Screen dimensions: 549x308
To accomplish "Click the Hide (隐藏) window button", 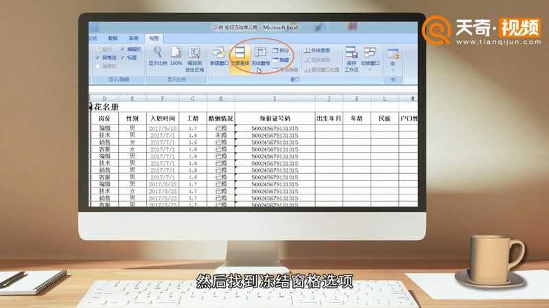I will (x=281, y=60).
